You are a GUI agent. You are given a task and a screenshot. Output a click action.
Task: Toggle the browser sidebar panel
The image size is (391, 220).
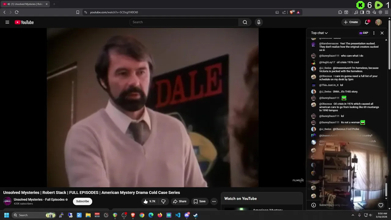362,12
